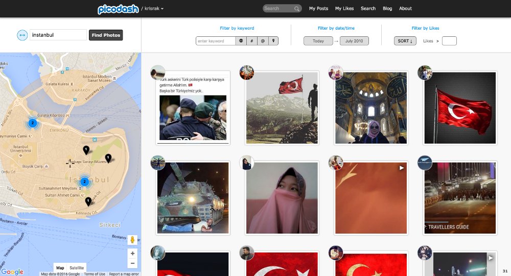
Task: Open photo of soldier beside flag on hill
Action: 282,108
